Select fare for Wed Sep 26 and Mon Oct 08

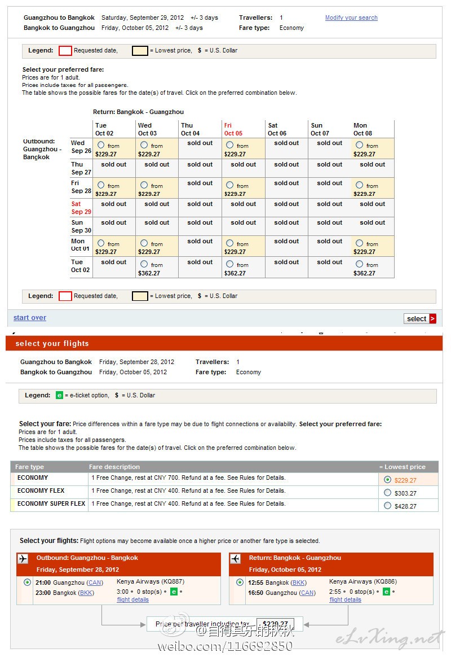click(359, 145)
